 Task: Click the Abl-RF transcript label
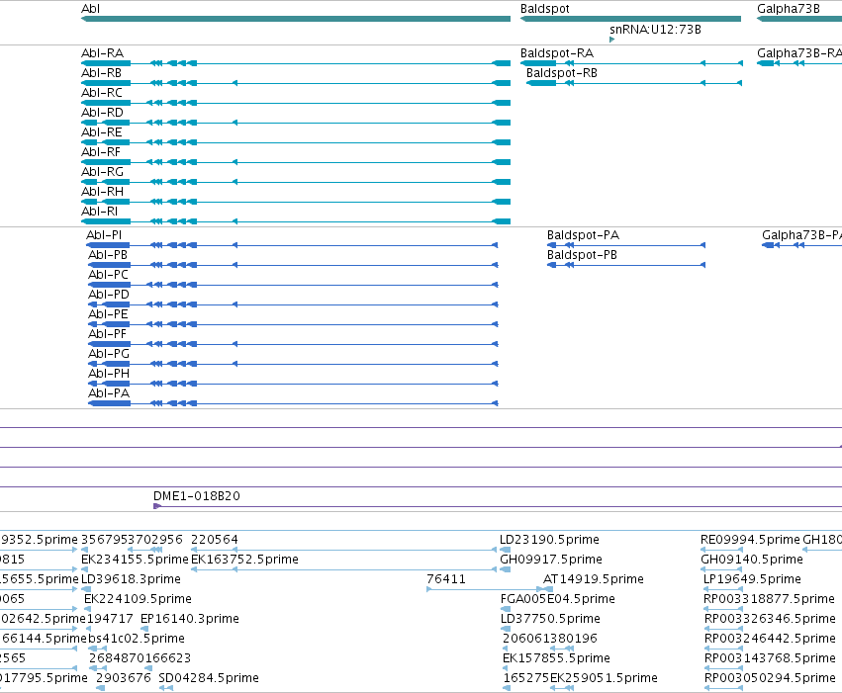tap(100, 152)
